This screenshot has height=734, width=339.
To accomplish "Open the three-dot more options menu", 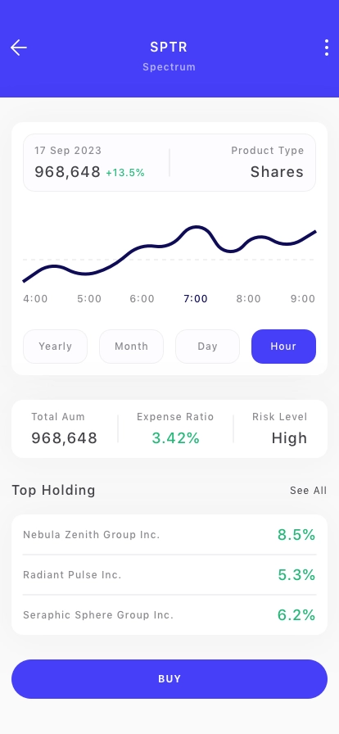I will coord(327,48).
